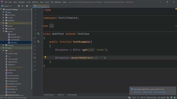177x99 pixels.
Task: Click the inspector hat icon in status bar
Action: tap(171, 98)
